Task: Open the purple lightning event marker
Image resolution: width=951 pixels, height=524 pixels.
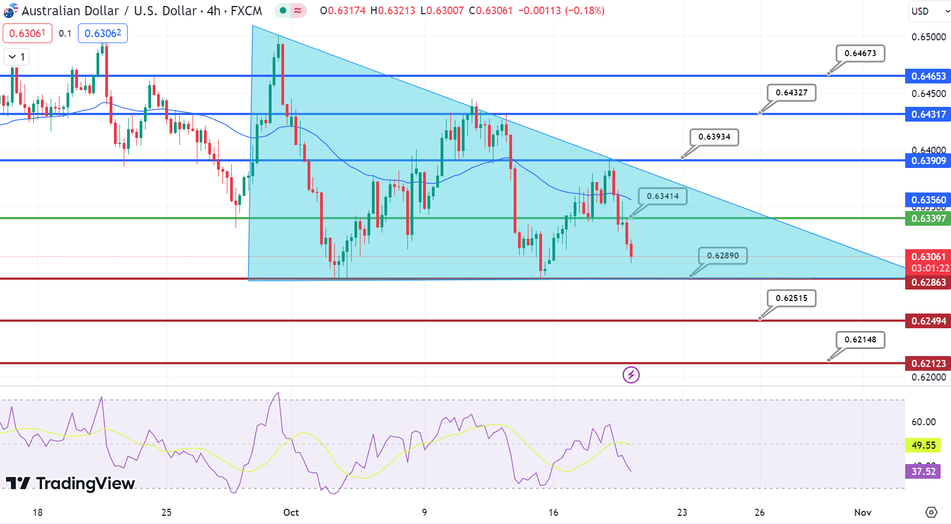Action: coord(631,375)
